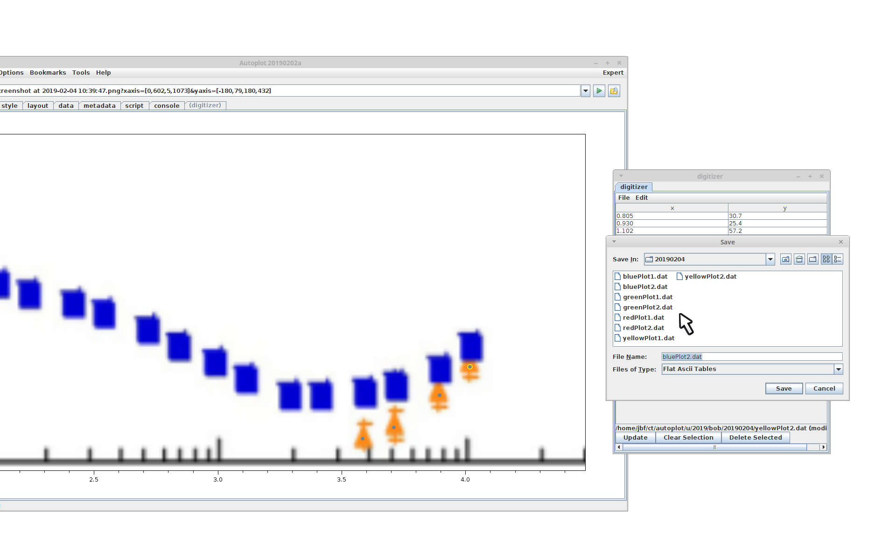896x560 pixels.
Task: Open digitizer window File menu
Action: coord(624,198)
